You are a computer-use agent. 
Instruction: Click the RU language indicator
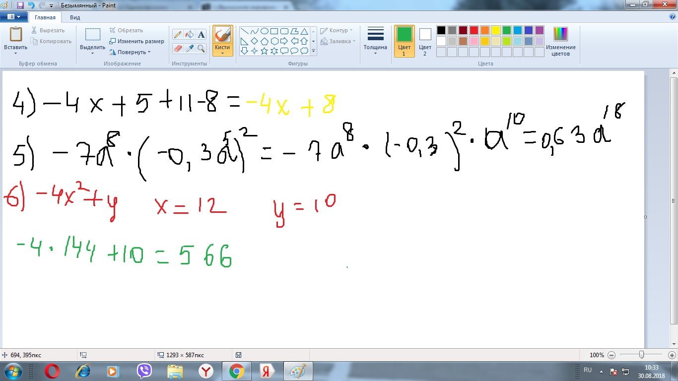(x=588, y=370)
